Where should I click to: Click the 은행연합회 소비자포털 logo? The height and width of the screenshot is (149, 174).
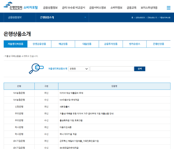tap(21, 6)
